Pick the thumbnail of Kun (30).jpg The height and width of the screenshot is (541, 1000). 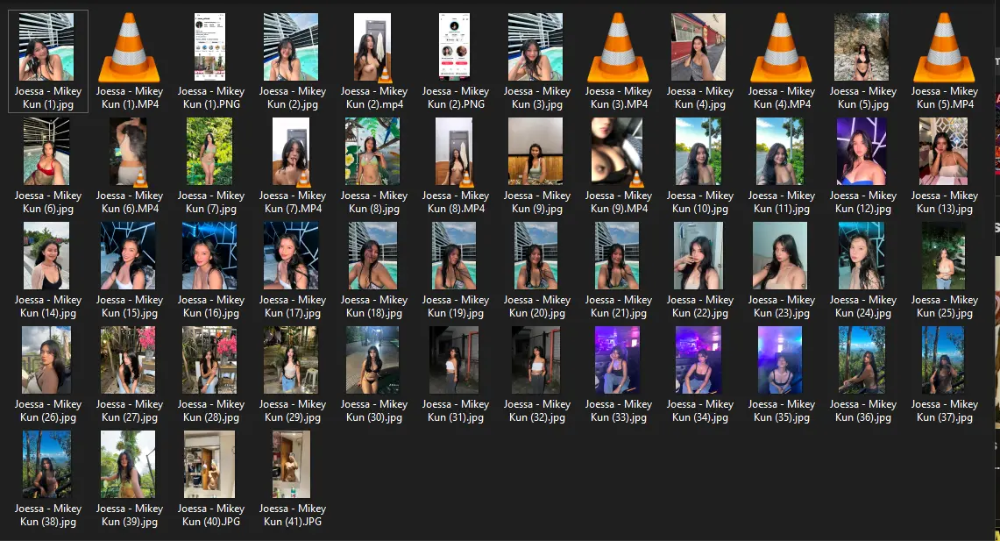pos(372,359)
